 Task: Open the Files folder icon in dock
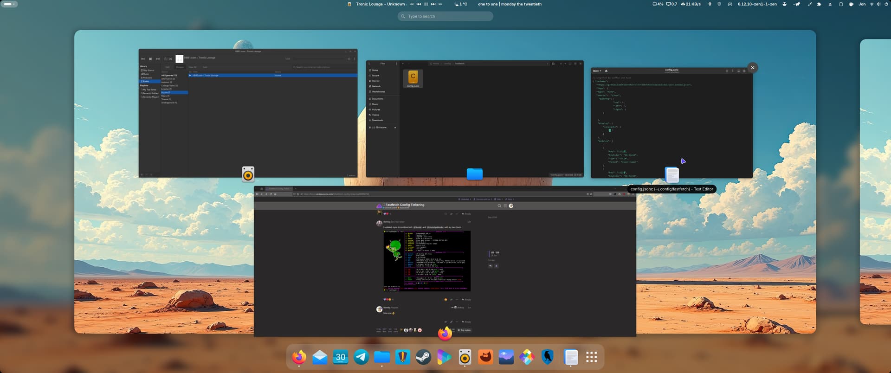[x=382, y=357]
